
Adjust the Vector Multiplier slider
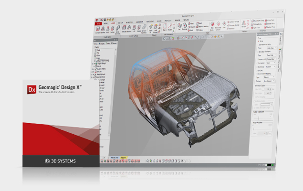pos(254,128)
